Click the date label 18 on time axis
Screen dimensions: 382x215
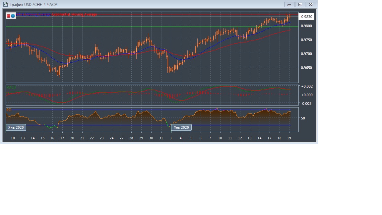[279, 138]
